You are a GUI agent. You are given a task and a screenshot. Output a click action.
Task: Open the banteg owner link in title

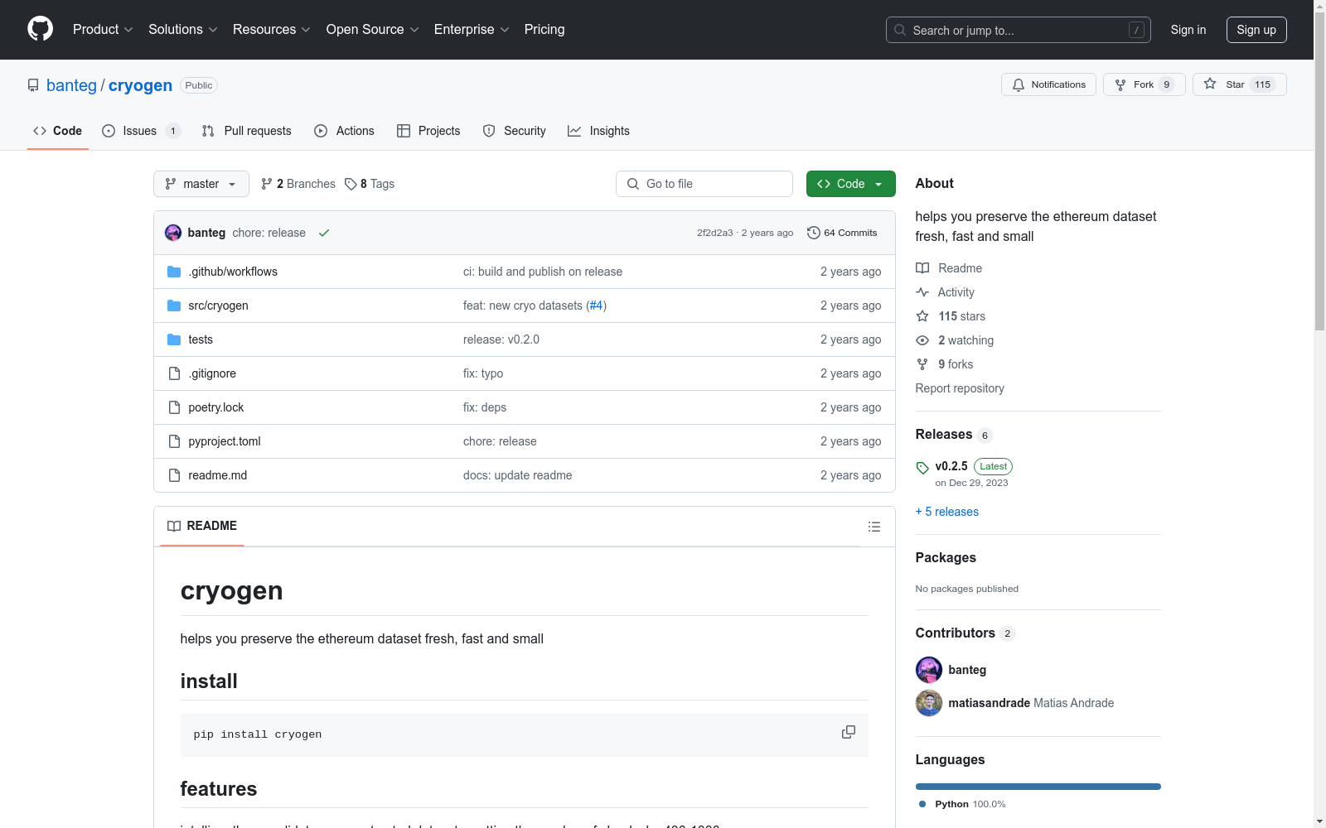[x=71, y=85]
